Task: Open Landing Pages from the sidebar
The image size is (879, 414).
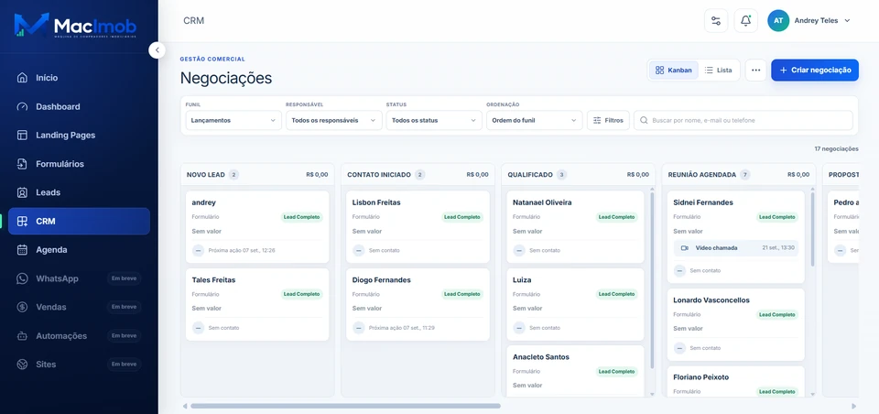Action: click(79, 136)
